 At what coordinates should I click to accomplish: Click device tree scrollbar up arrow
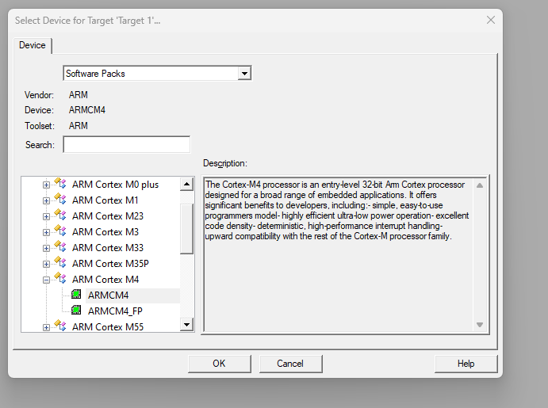[x=186, y=184]
